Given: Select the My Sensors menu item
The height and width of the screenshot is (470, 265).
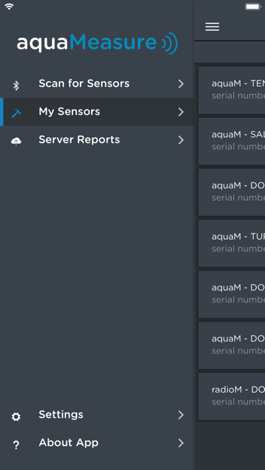Looking at the screenshot, I should 97,112.
